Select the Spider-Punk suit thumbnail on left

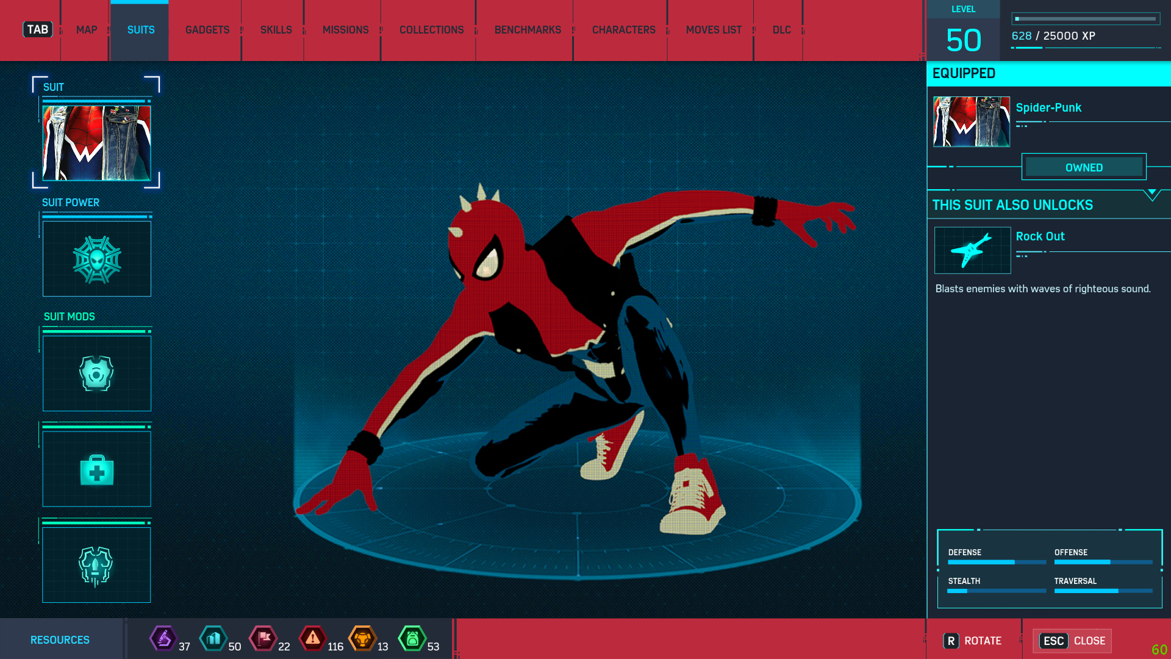click(97, 143)
